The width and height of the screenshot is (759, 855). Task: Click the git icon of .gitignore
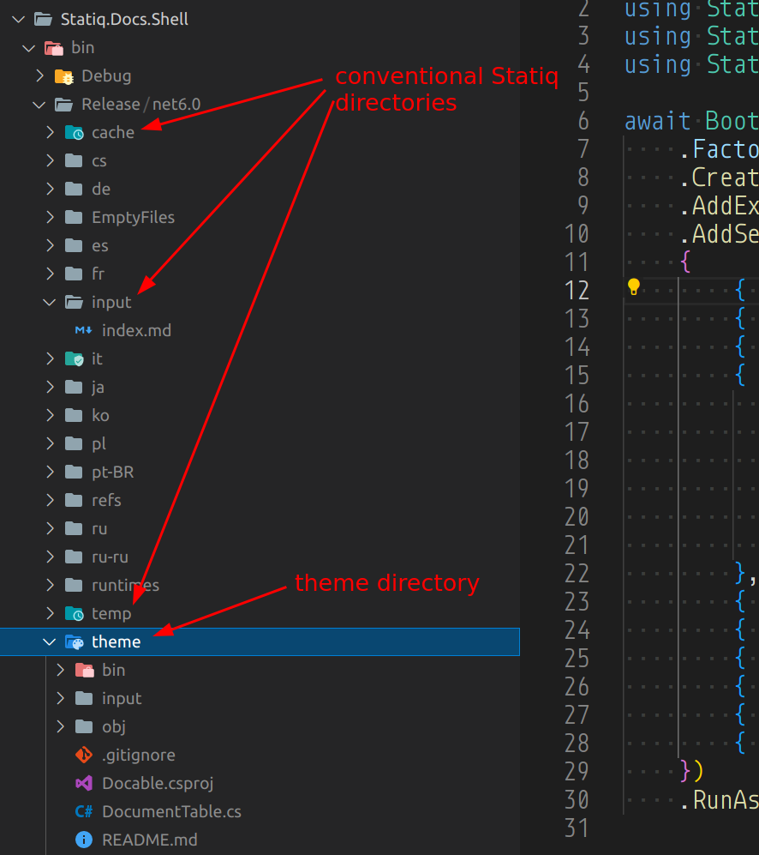(84, 756)
